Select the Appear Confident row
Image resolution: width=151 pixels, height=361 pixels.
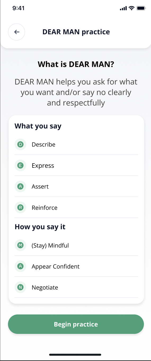[76, 266]
